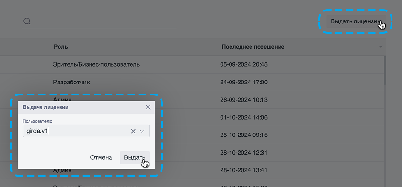Image resolution: width=402 pixels, height=187 pixels.
Task: Click date 28-10-2024 13:41
Action: 244,170
